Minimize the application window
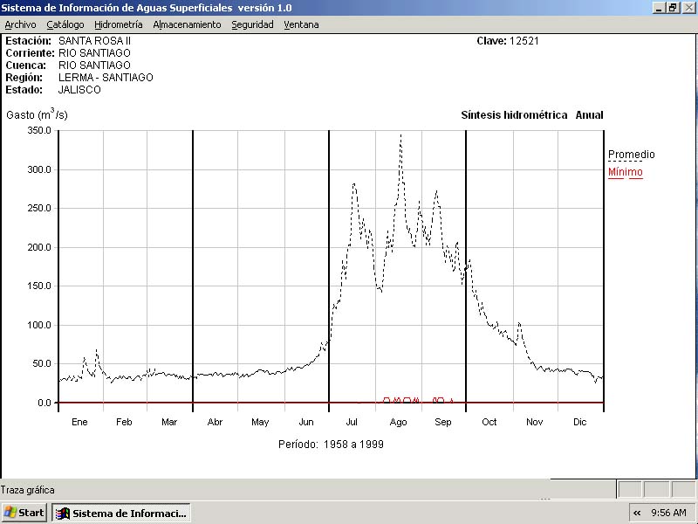 tap(659, 7)
